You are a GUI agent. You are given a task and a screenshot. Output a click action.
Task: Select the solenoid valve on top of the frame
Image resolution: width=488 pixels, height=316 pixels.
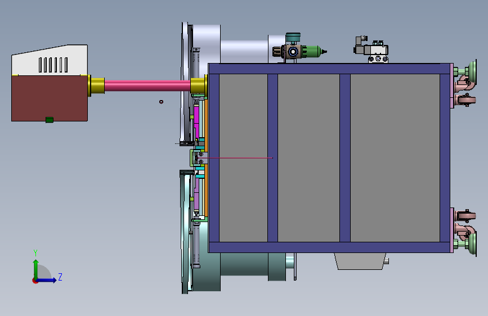coord(371,50)
